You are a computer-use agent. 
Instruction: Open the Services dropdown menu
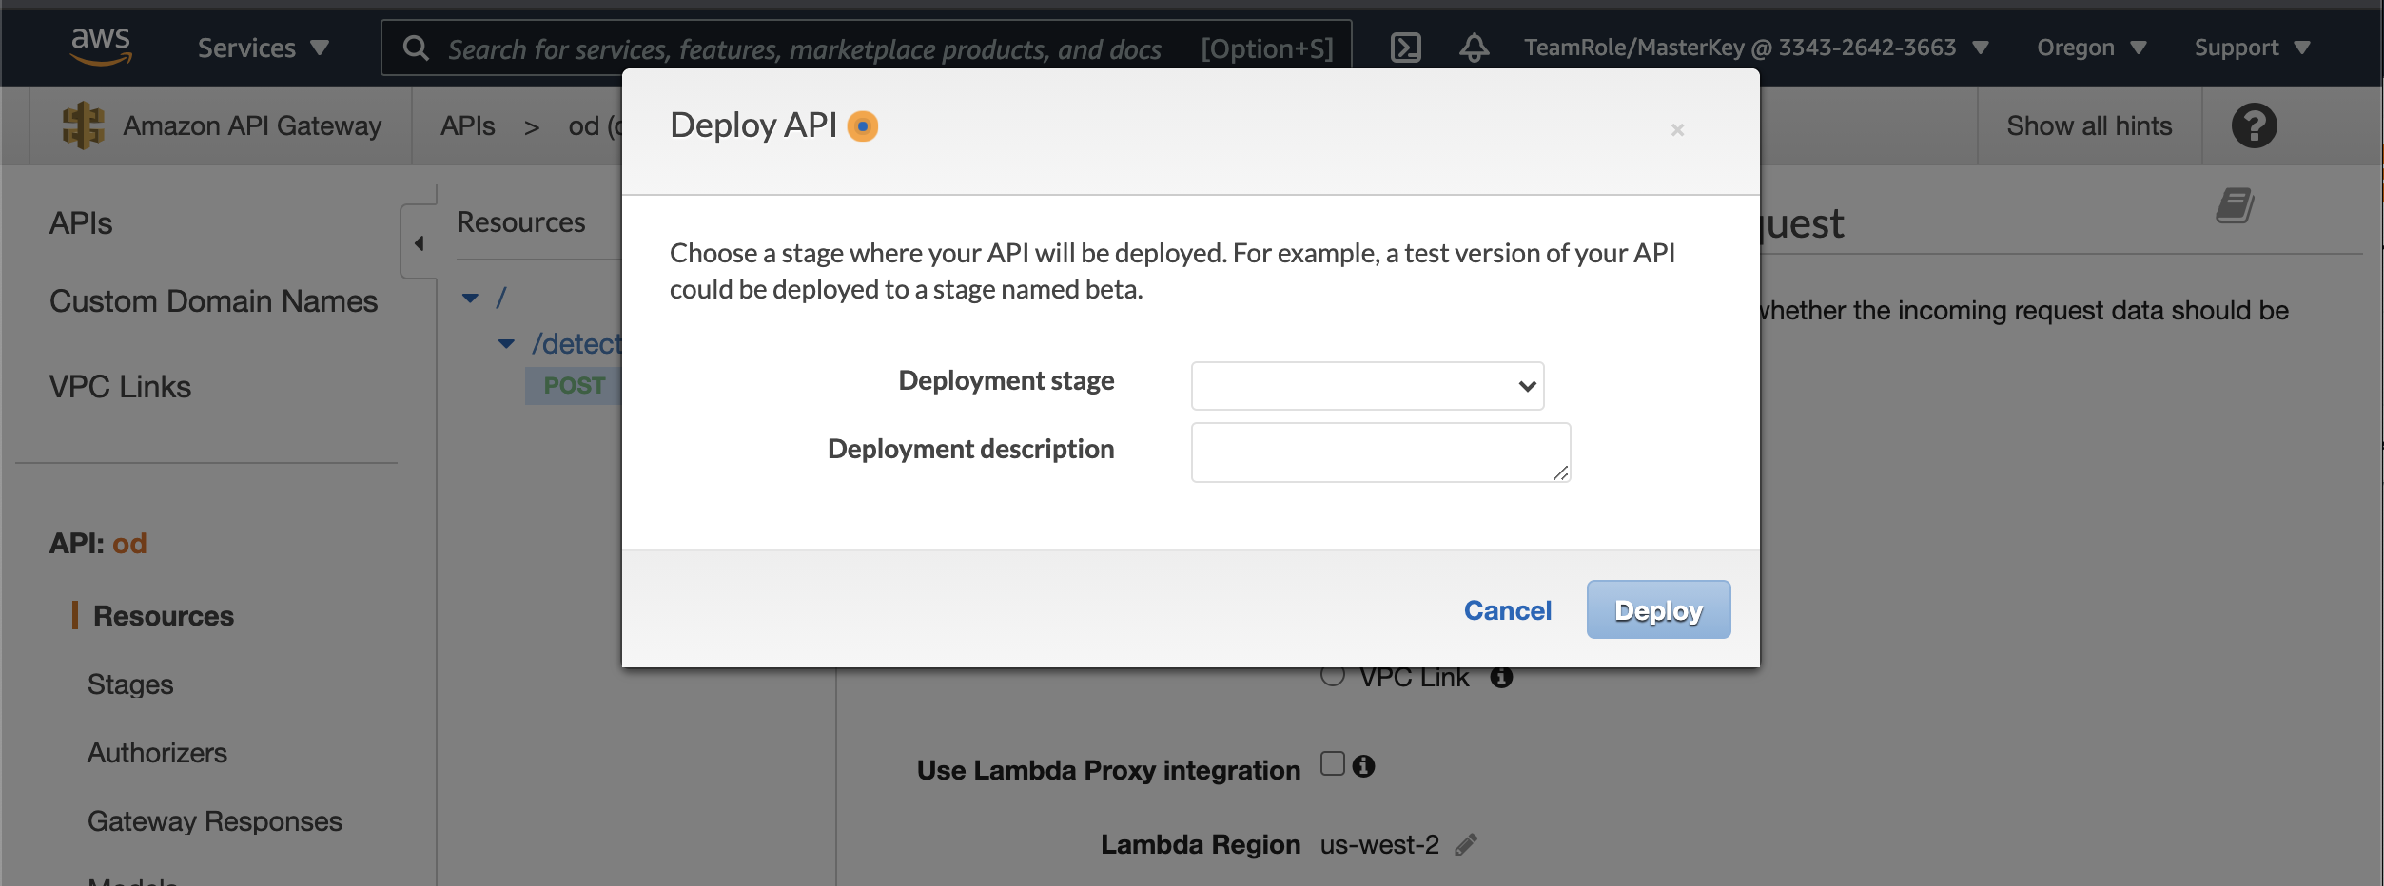(x=263, y=48)
